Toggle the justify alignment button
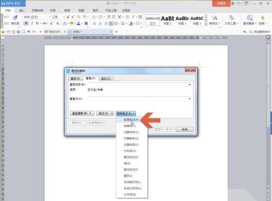 [111, 23]
